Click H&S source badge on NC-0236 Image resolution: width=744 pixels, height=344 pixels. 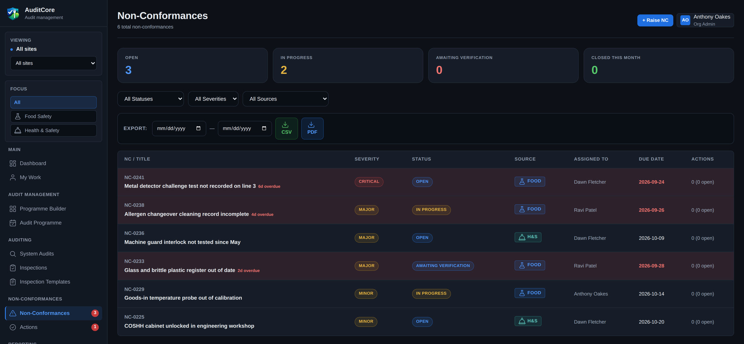point(528,237)
